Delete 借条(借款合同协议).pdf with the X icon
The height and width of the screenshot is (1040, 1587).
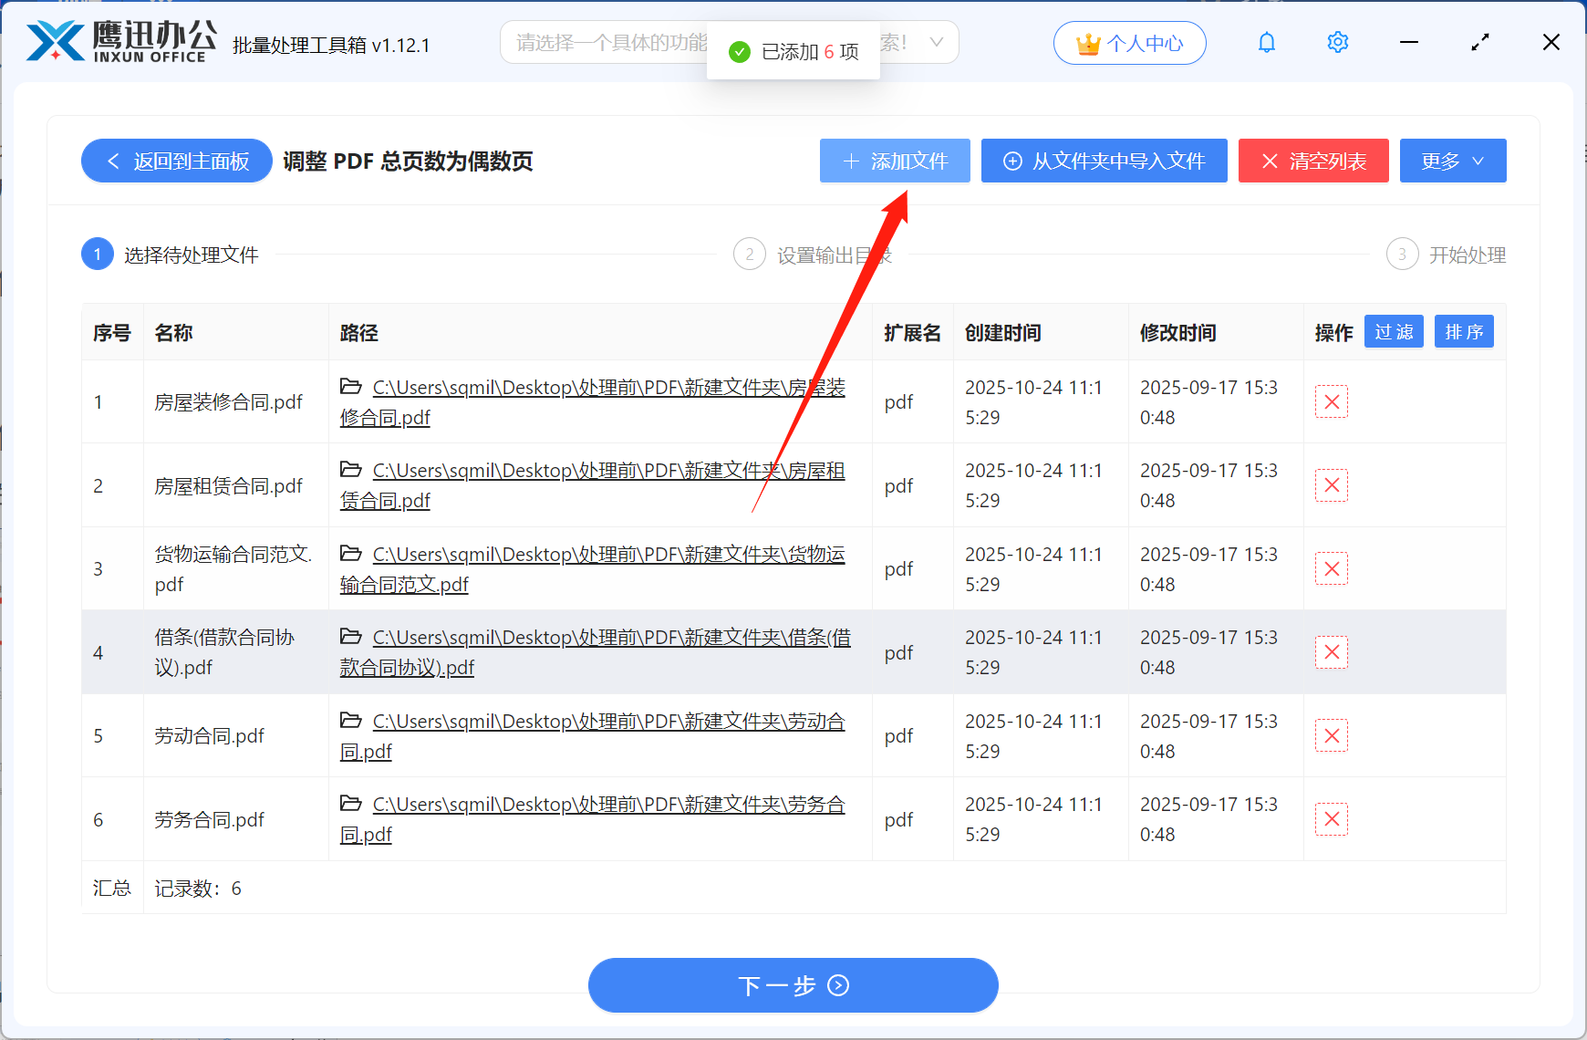pos(1332,652)
